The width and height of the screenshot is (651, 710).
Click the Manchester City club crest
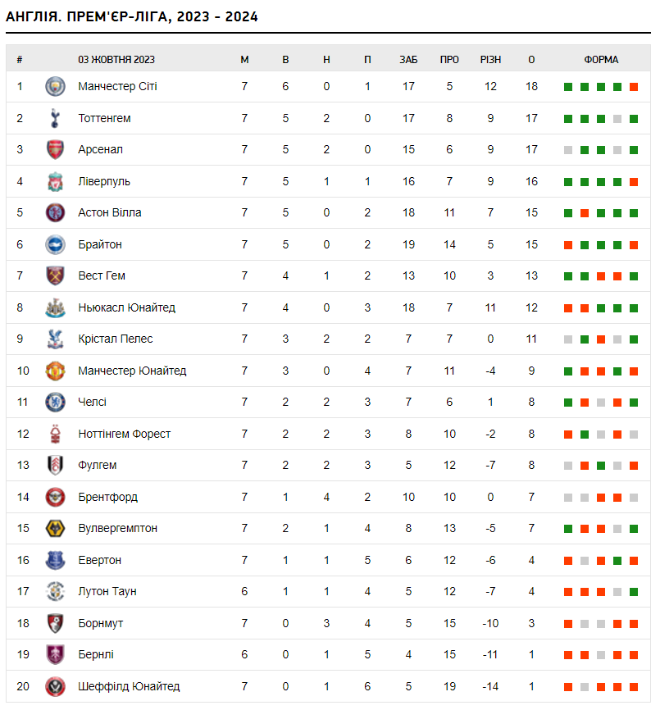point(55,86)
